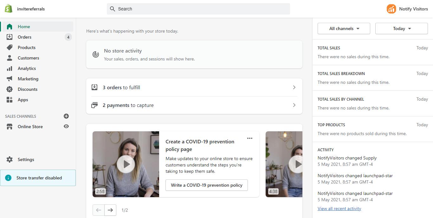The width and height of the screenshot is (433, 218).
Task: Click the Marketing megaphone icon
Action: click(10, 79)
